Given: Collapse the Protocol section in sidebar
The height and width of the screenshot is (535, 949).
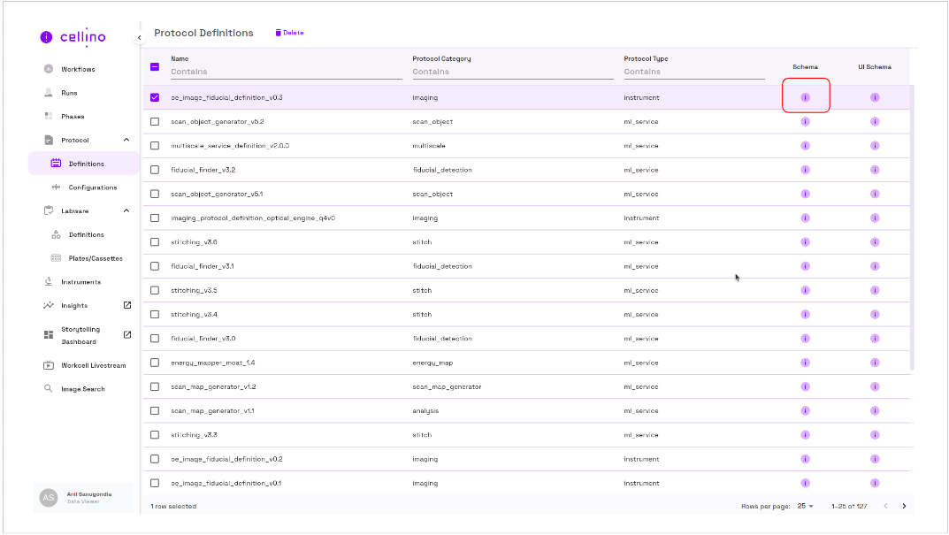Looking at the screenshot, I should click(x=126, y=140).
